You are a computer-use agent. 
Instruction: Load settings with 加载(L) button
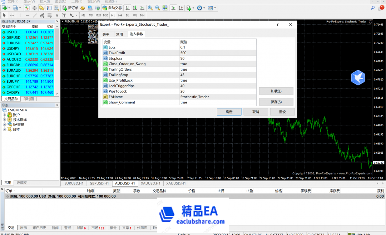276,91
